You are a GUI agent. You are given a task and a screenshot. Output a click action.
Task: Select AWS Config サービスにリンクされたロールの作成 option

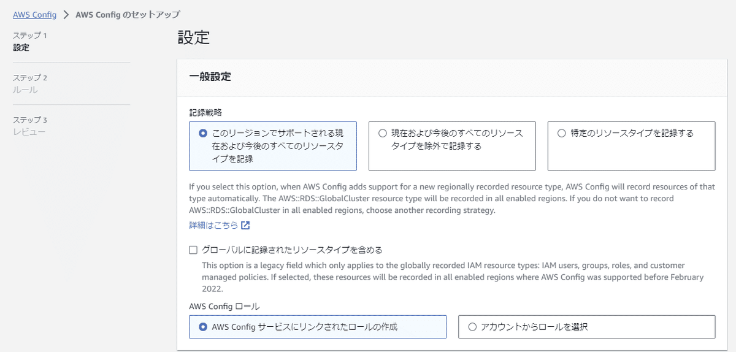[x=318, y=327]
